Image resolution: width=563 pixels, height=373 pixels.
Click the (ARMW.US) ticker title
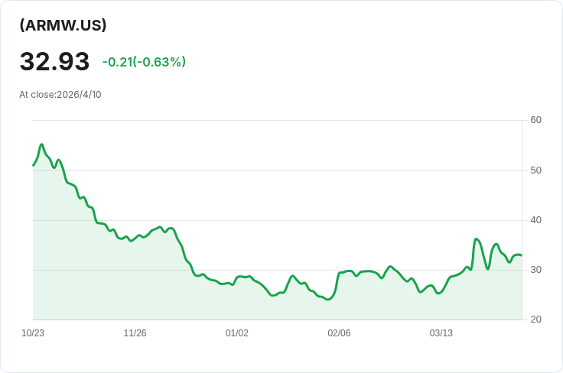(x=63, y=25)
